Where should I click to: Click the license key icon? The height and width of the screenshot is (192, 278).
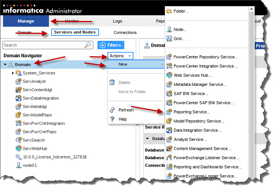[18, 157]
